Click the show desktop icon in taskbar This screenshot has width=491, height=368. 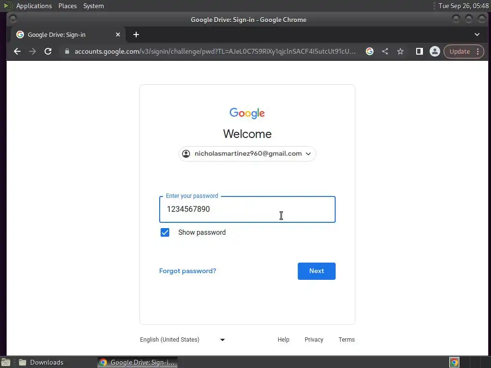6,362
